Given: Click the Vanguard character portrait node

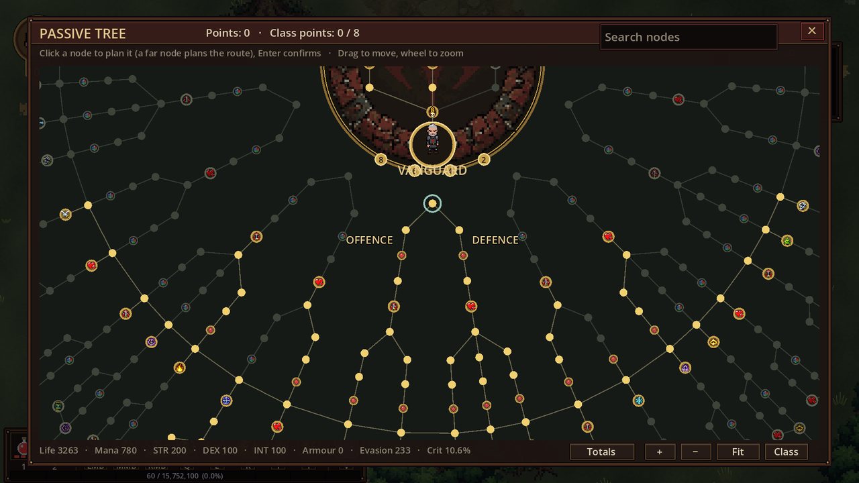Looking at the screenshot, I should [x=433, y=143].
